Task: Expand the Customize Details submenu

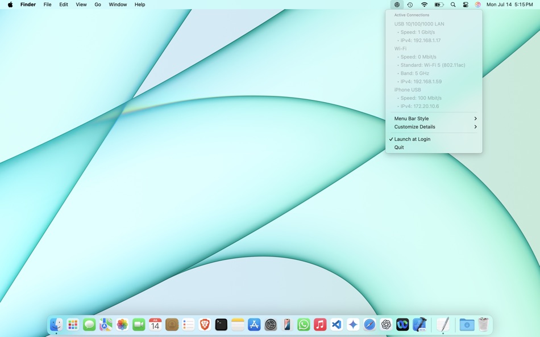Action: (x=414, y=127)
